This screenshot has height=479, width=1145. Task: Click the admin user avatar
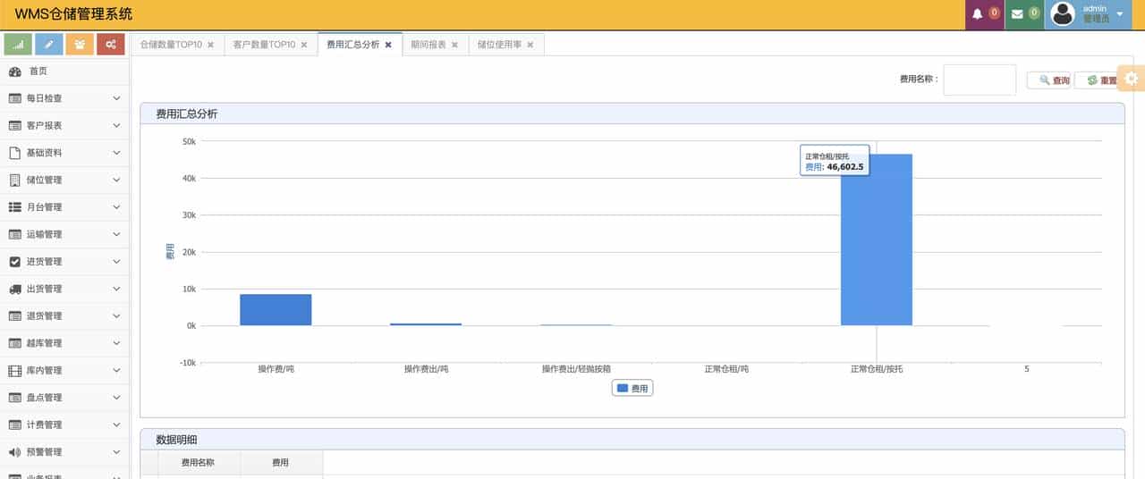pos(1063,13)
